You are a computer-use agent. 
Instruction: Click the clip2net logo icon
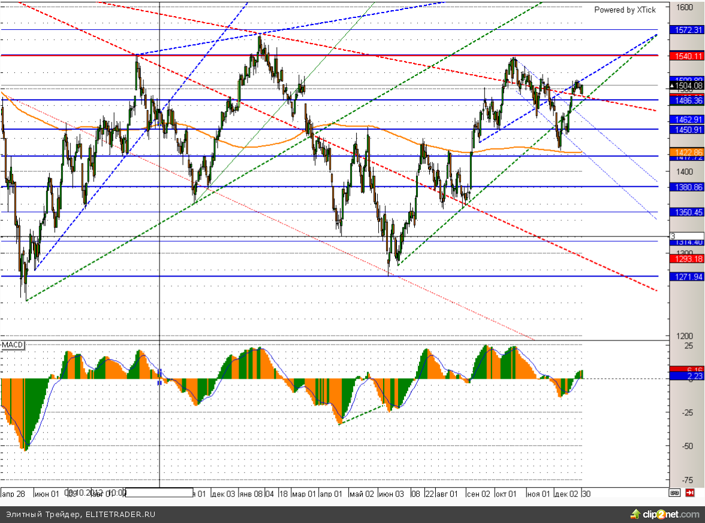(635, 514)
